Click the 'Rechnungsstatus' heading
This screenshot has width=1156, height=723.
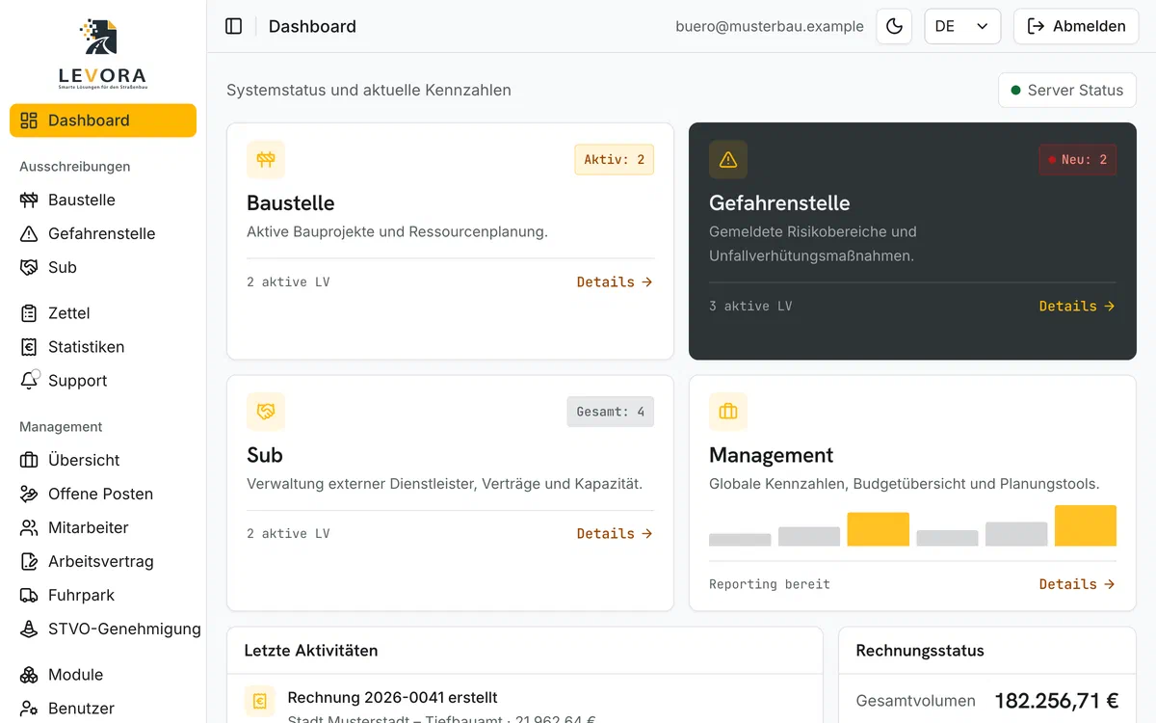point(920,651)
